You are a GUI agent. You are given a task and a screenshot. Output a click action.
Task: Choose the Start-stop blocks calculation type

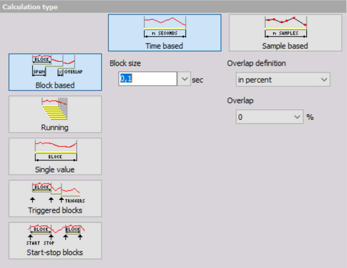55,241
